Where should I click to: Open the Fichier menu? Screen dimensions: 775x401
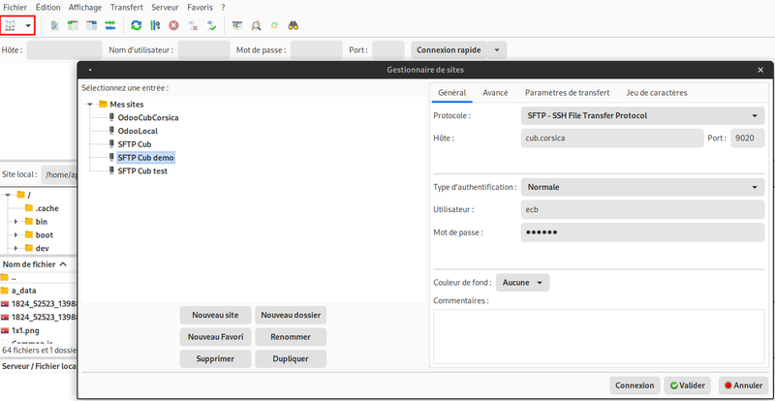pyautogui.click(x=15, y=8)
